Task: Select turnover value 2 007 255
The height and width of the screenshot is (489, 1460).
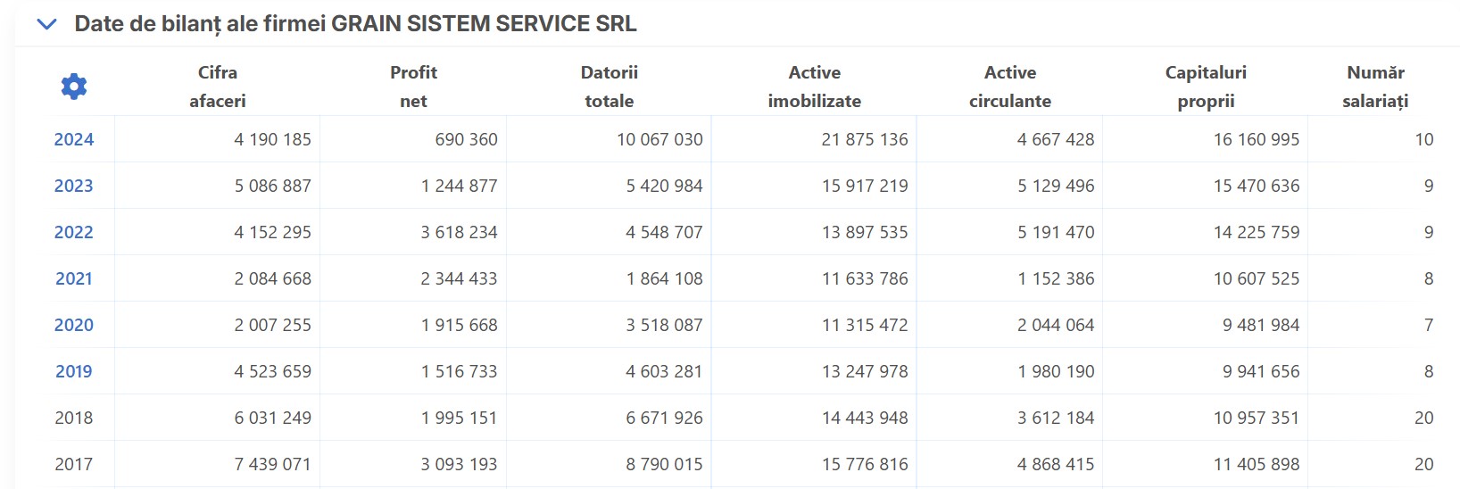Action: (273, 325)
